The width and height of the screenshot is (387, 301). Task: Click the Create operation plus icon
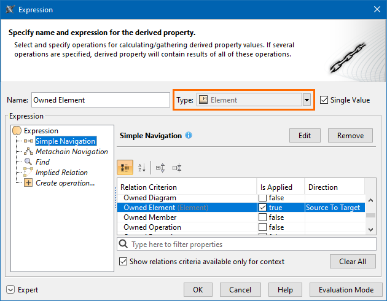(28, 183)
